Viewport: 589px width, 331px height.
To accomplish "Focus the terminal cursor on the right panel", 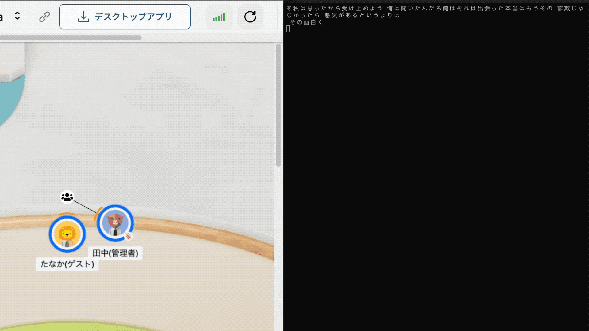I will click(x=288, y=29).
